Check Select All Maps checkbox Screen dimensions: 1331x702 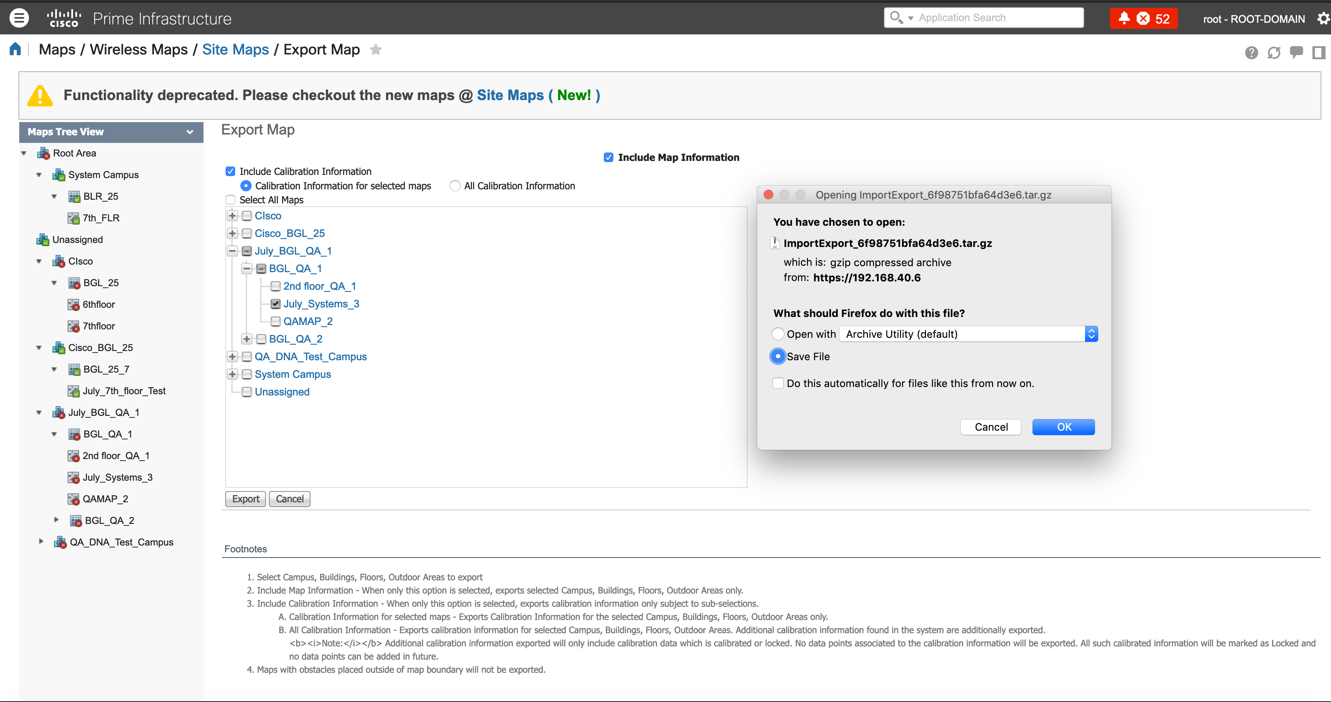(x=230, y=200)
